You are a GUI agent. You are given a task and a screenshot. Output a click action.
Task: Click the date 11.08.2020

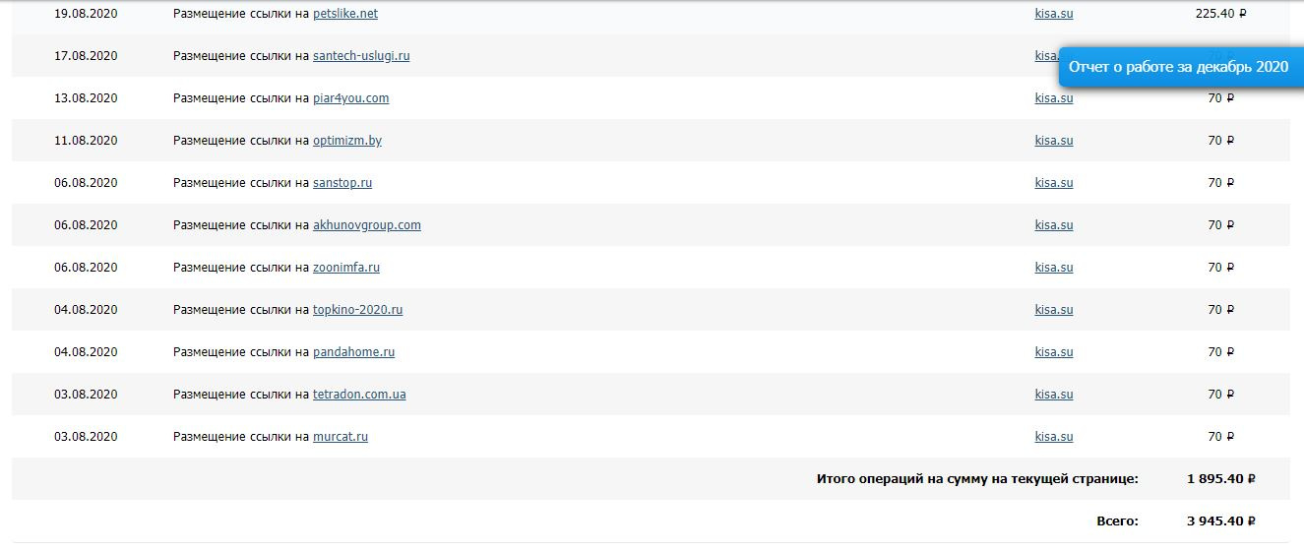coord(86,141)
